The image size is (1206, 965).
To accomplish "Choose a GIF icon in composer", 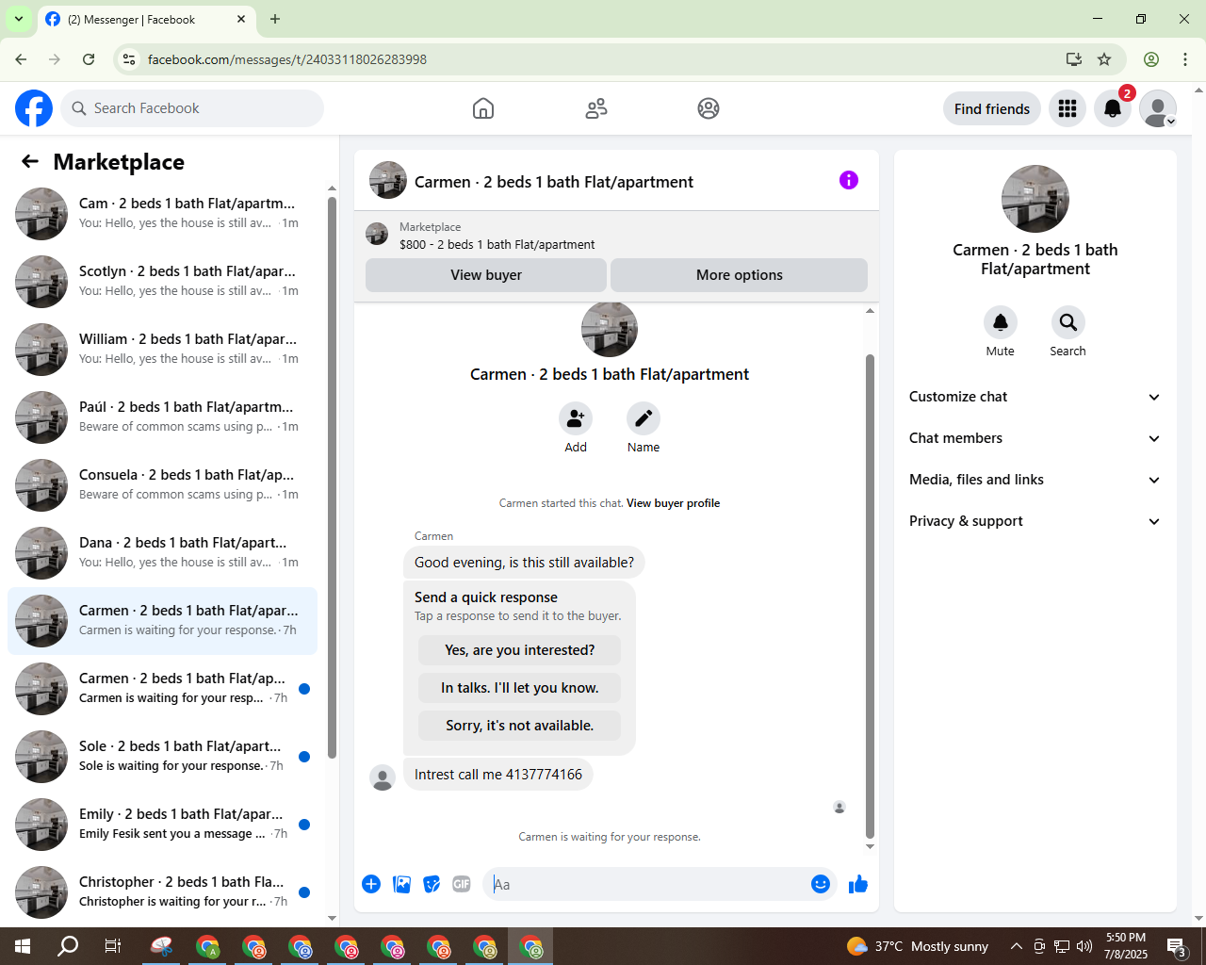I will pyautogui.click(x=462, y=884).
